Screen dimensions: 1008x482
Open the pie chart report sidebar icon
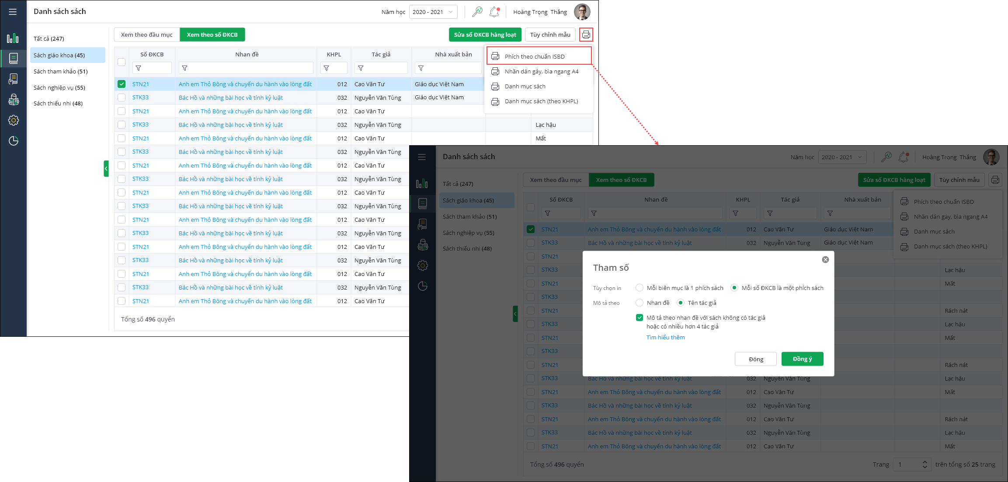(14, 141)
